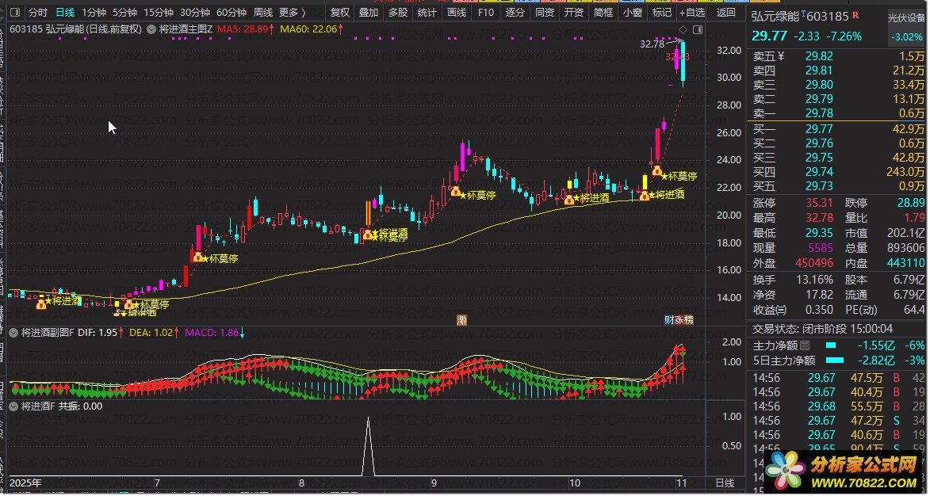The width and height of the screenshot is (930, 496).
Task: Open the 画线 drawing tool
Action: (x=456, y=12)
